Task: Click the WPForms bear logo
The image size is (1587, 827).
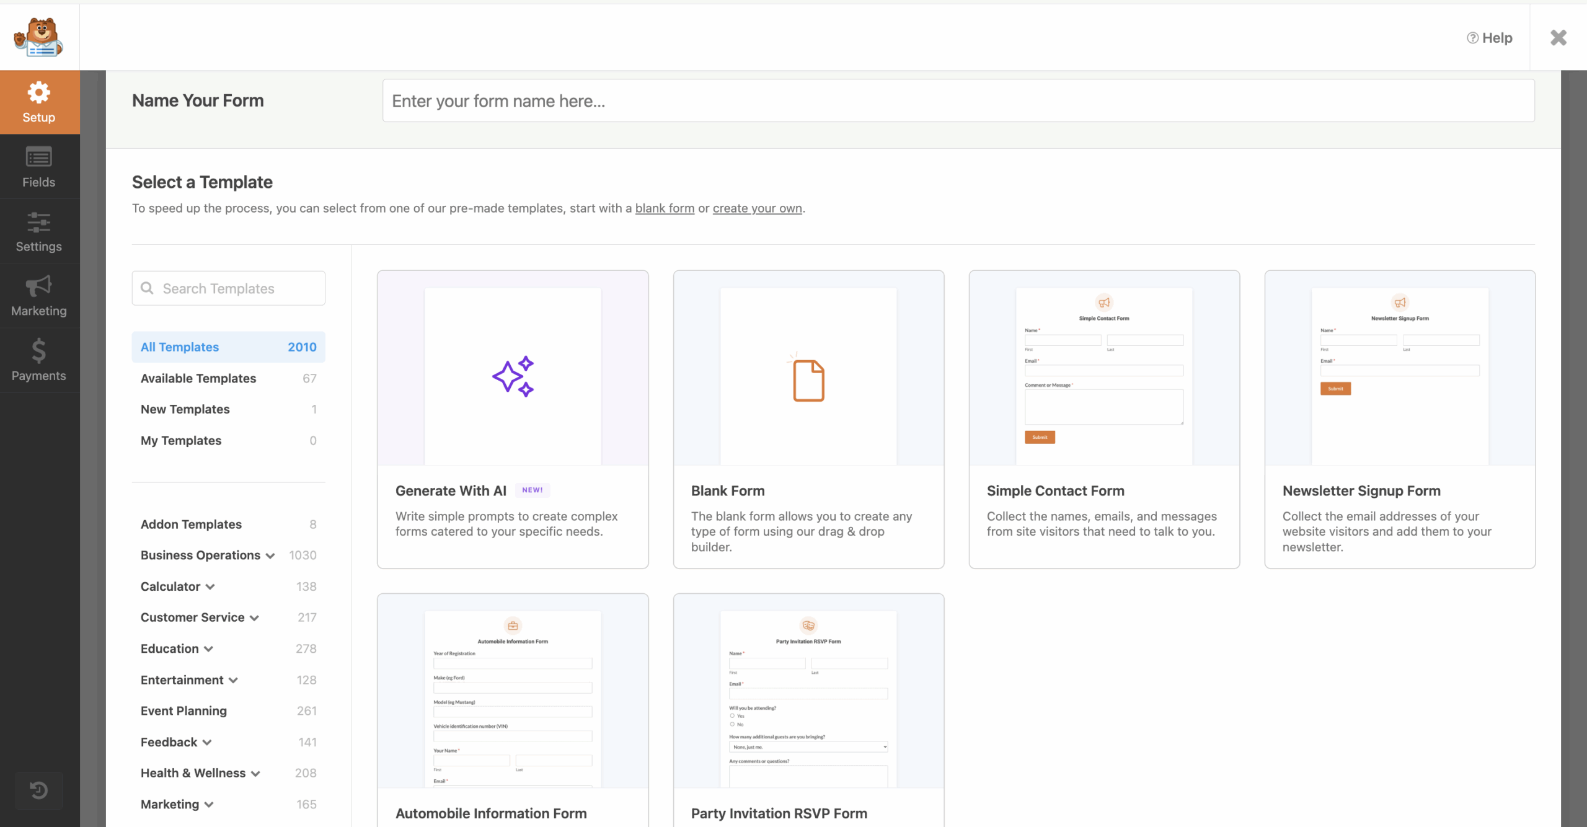Action: coord(39,37)
